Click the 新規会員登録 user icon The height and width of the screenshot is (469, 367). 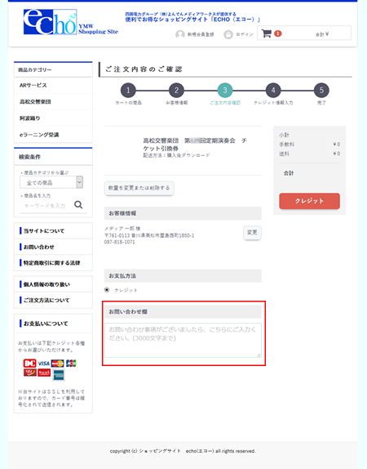click(x=179, y=34)
